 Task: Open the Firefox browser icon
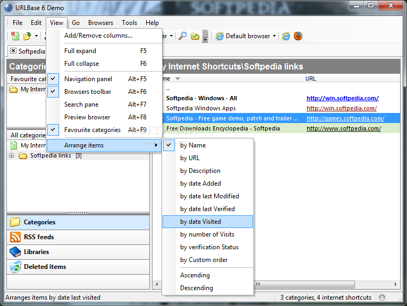click(298, 36)
